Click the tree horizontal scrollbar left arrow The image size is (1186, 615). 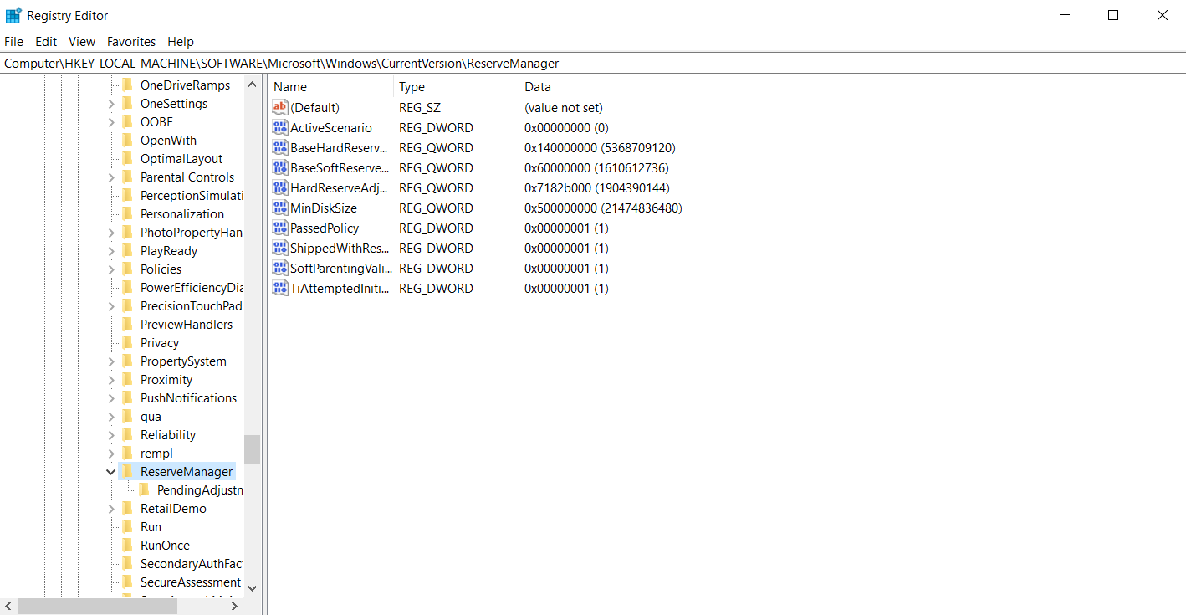pos(8,606)
